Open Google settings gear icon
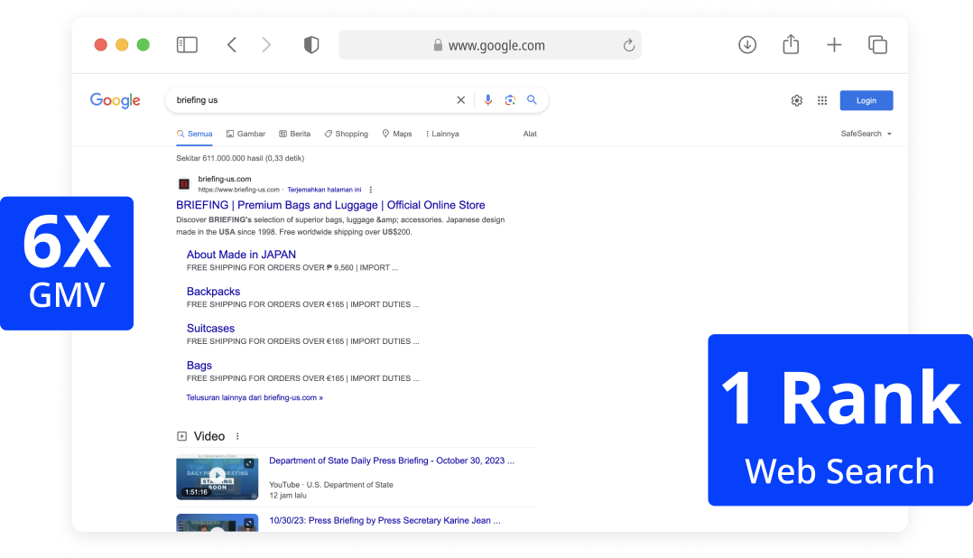The width and height of the screenshot is (973, 558). (x=797, y=100)
